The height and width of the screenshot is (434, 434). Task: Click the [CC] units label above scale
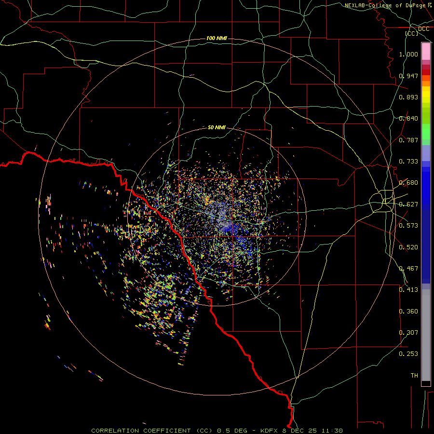pos(412,33)
